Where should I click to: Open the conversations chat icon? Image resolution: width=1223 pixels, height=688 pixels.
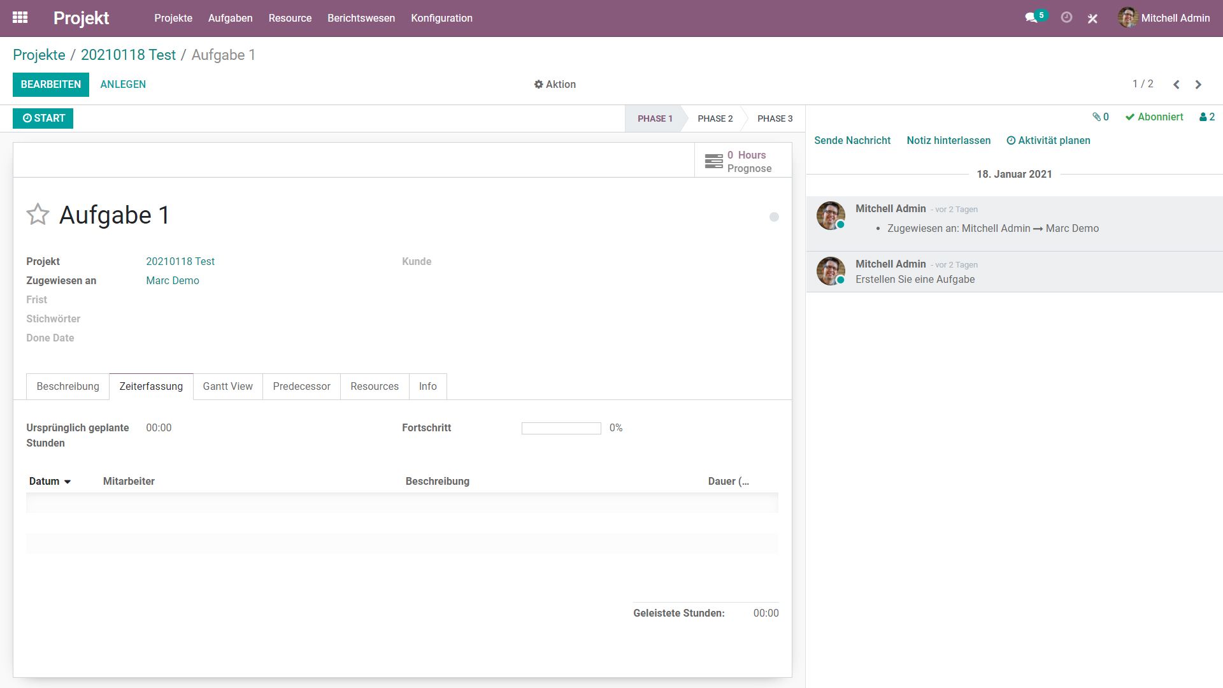click(x=1031, y=18)
